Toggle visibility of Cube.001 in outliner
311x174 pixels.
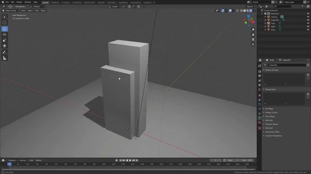(x=308, y=20)
